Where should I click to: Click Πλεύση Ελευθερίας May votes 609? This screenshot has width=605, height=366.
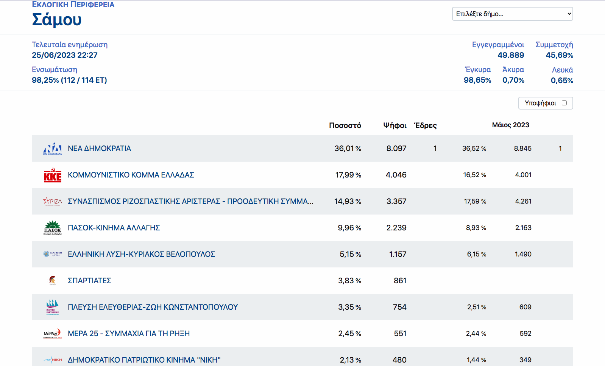[525, 307]
